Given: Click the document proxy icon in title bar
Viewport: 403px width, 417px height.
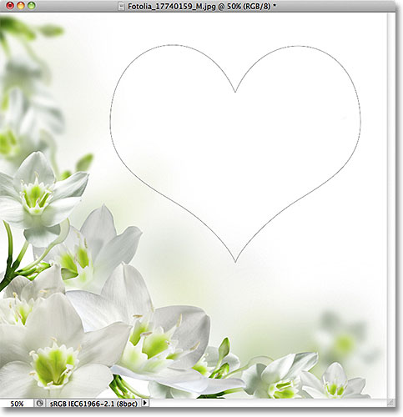Looking at the screenshot, I should [121, 6].
